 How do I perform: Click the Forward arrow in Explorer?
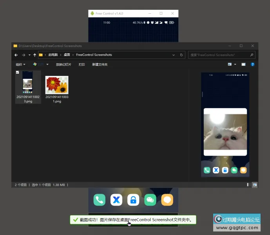tap(24, 55)
